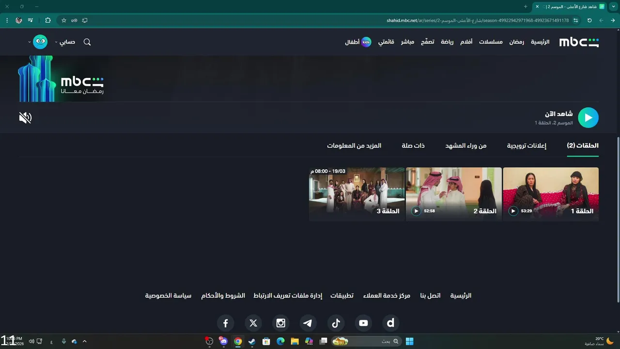Open the الرئيسية item in the top navigation
Viewport: 620px width, 349px height.
(540, 42)
